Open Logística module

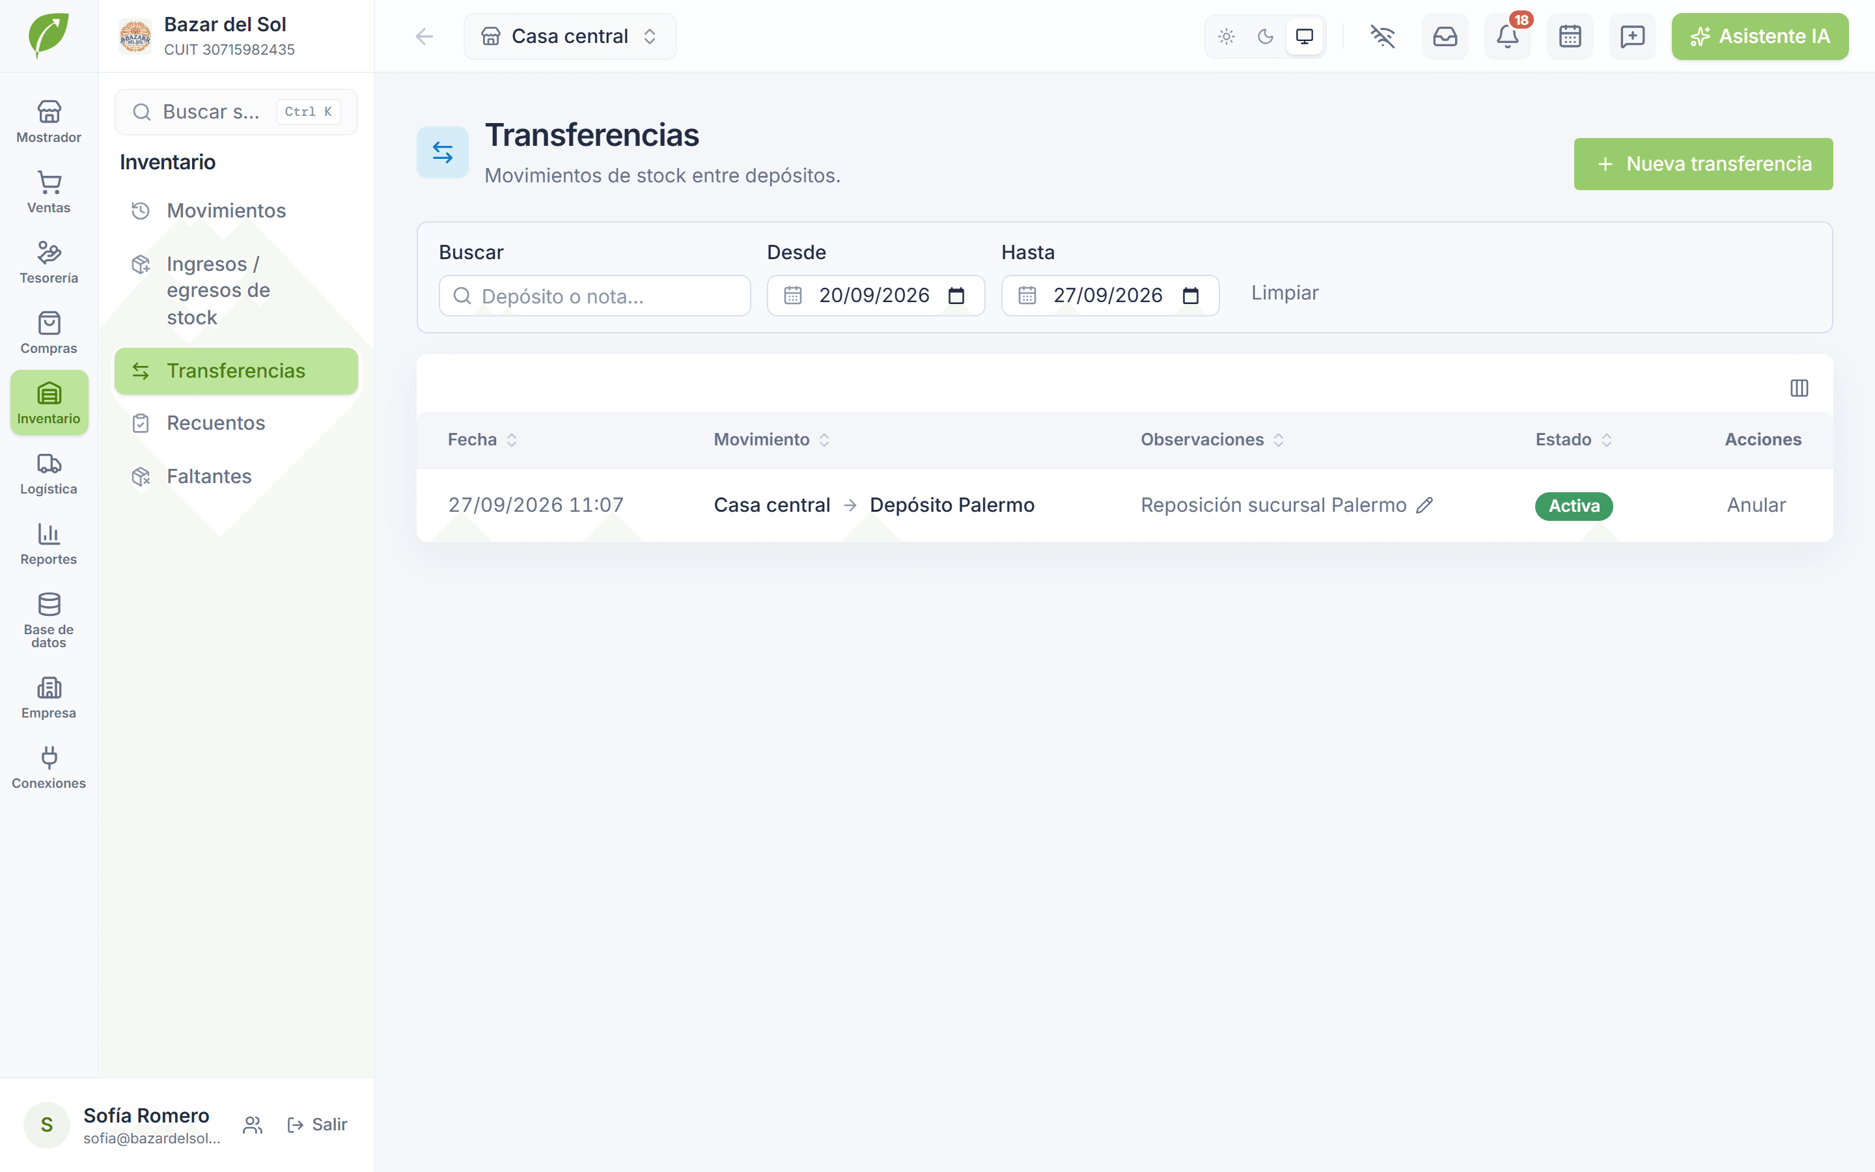coord(49,473)
